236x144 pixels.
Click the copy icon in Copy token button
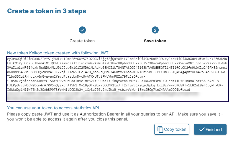click(x=160, y=129)
